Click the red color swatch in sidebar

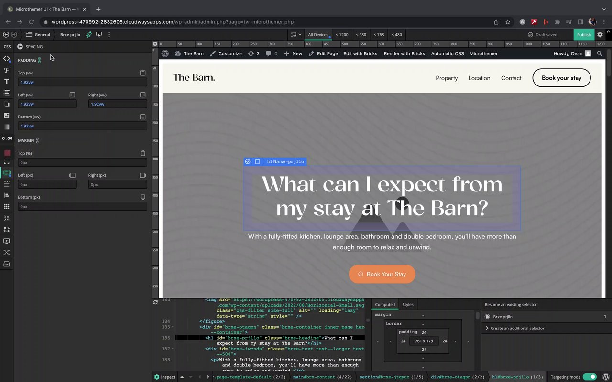pyautogui.click(x=7, y=153)
